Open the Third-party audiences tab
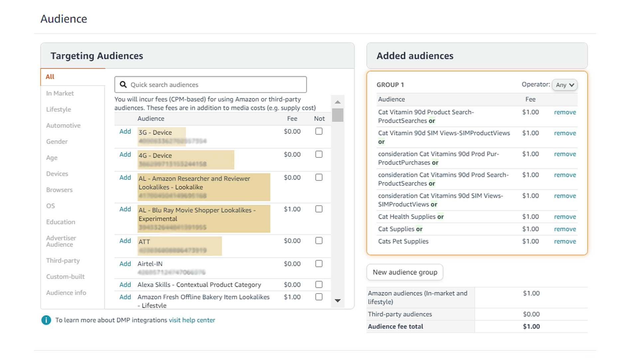 coord(63,261)
